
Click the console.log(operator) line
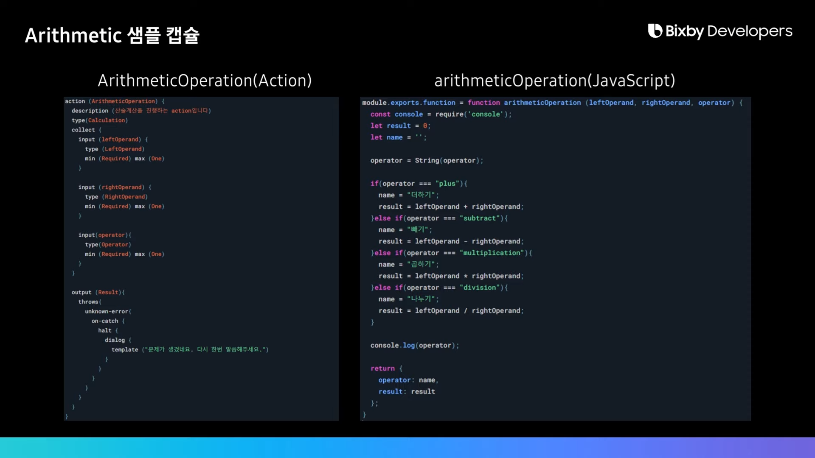[414, 346]
